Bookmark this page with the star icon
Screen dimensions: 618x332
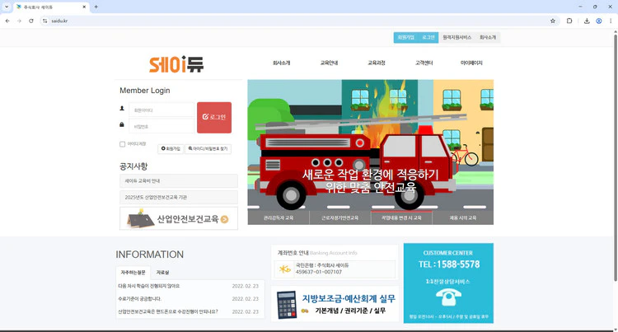pos(553,21)
